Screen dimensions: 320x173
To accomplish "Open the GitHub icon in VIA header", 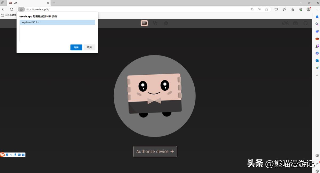I will [306, 23].
